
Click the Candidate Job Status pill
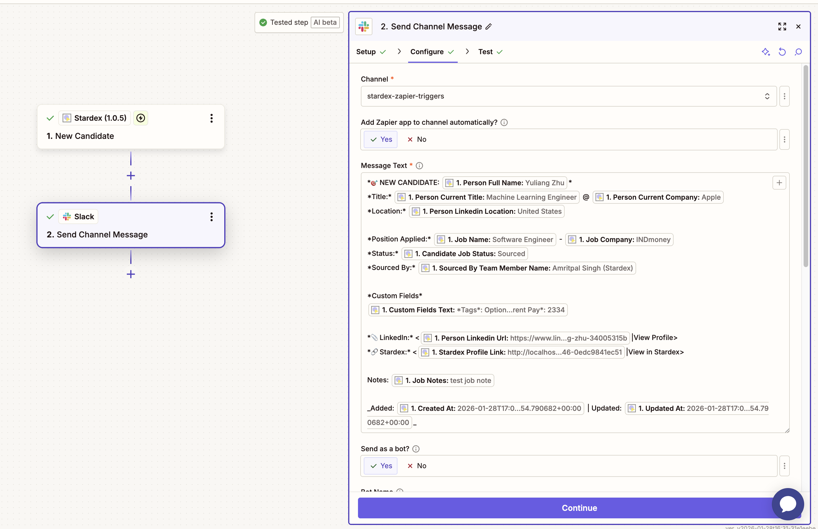pyautogui.click(x=464, y=254)
